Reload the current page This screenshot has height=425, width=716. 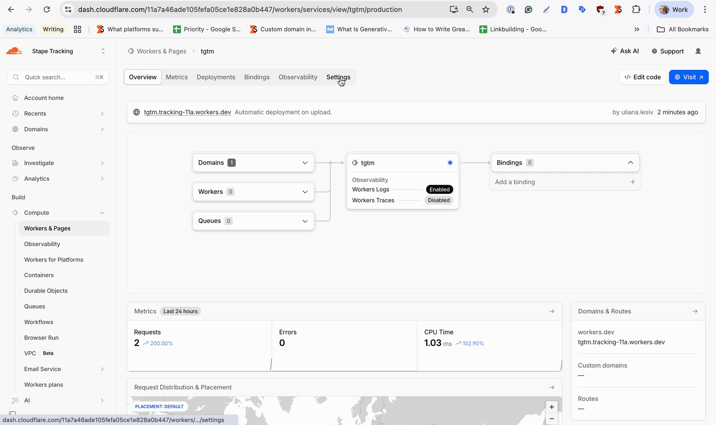[47, 10]
